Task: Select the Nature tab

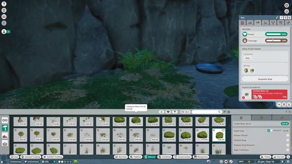Action: [x=150, y=157]
